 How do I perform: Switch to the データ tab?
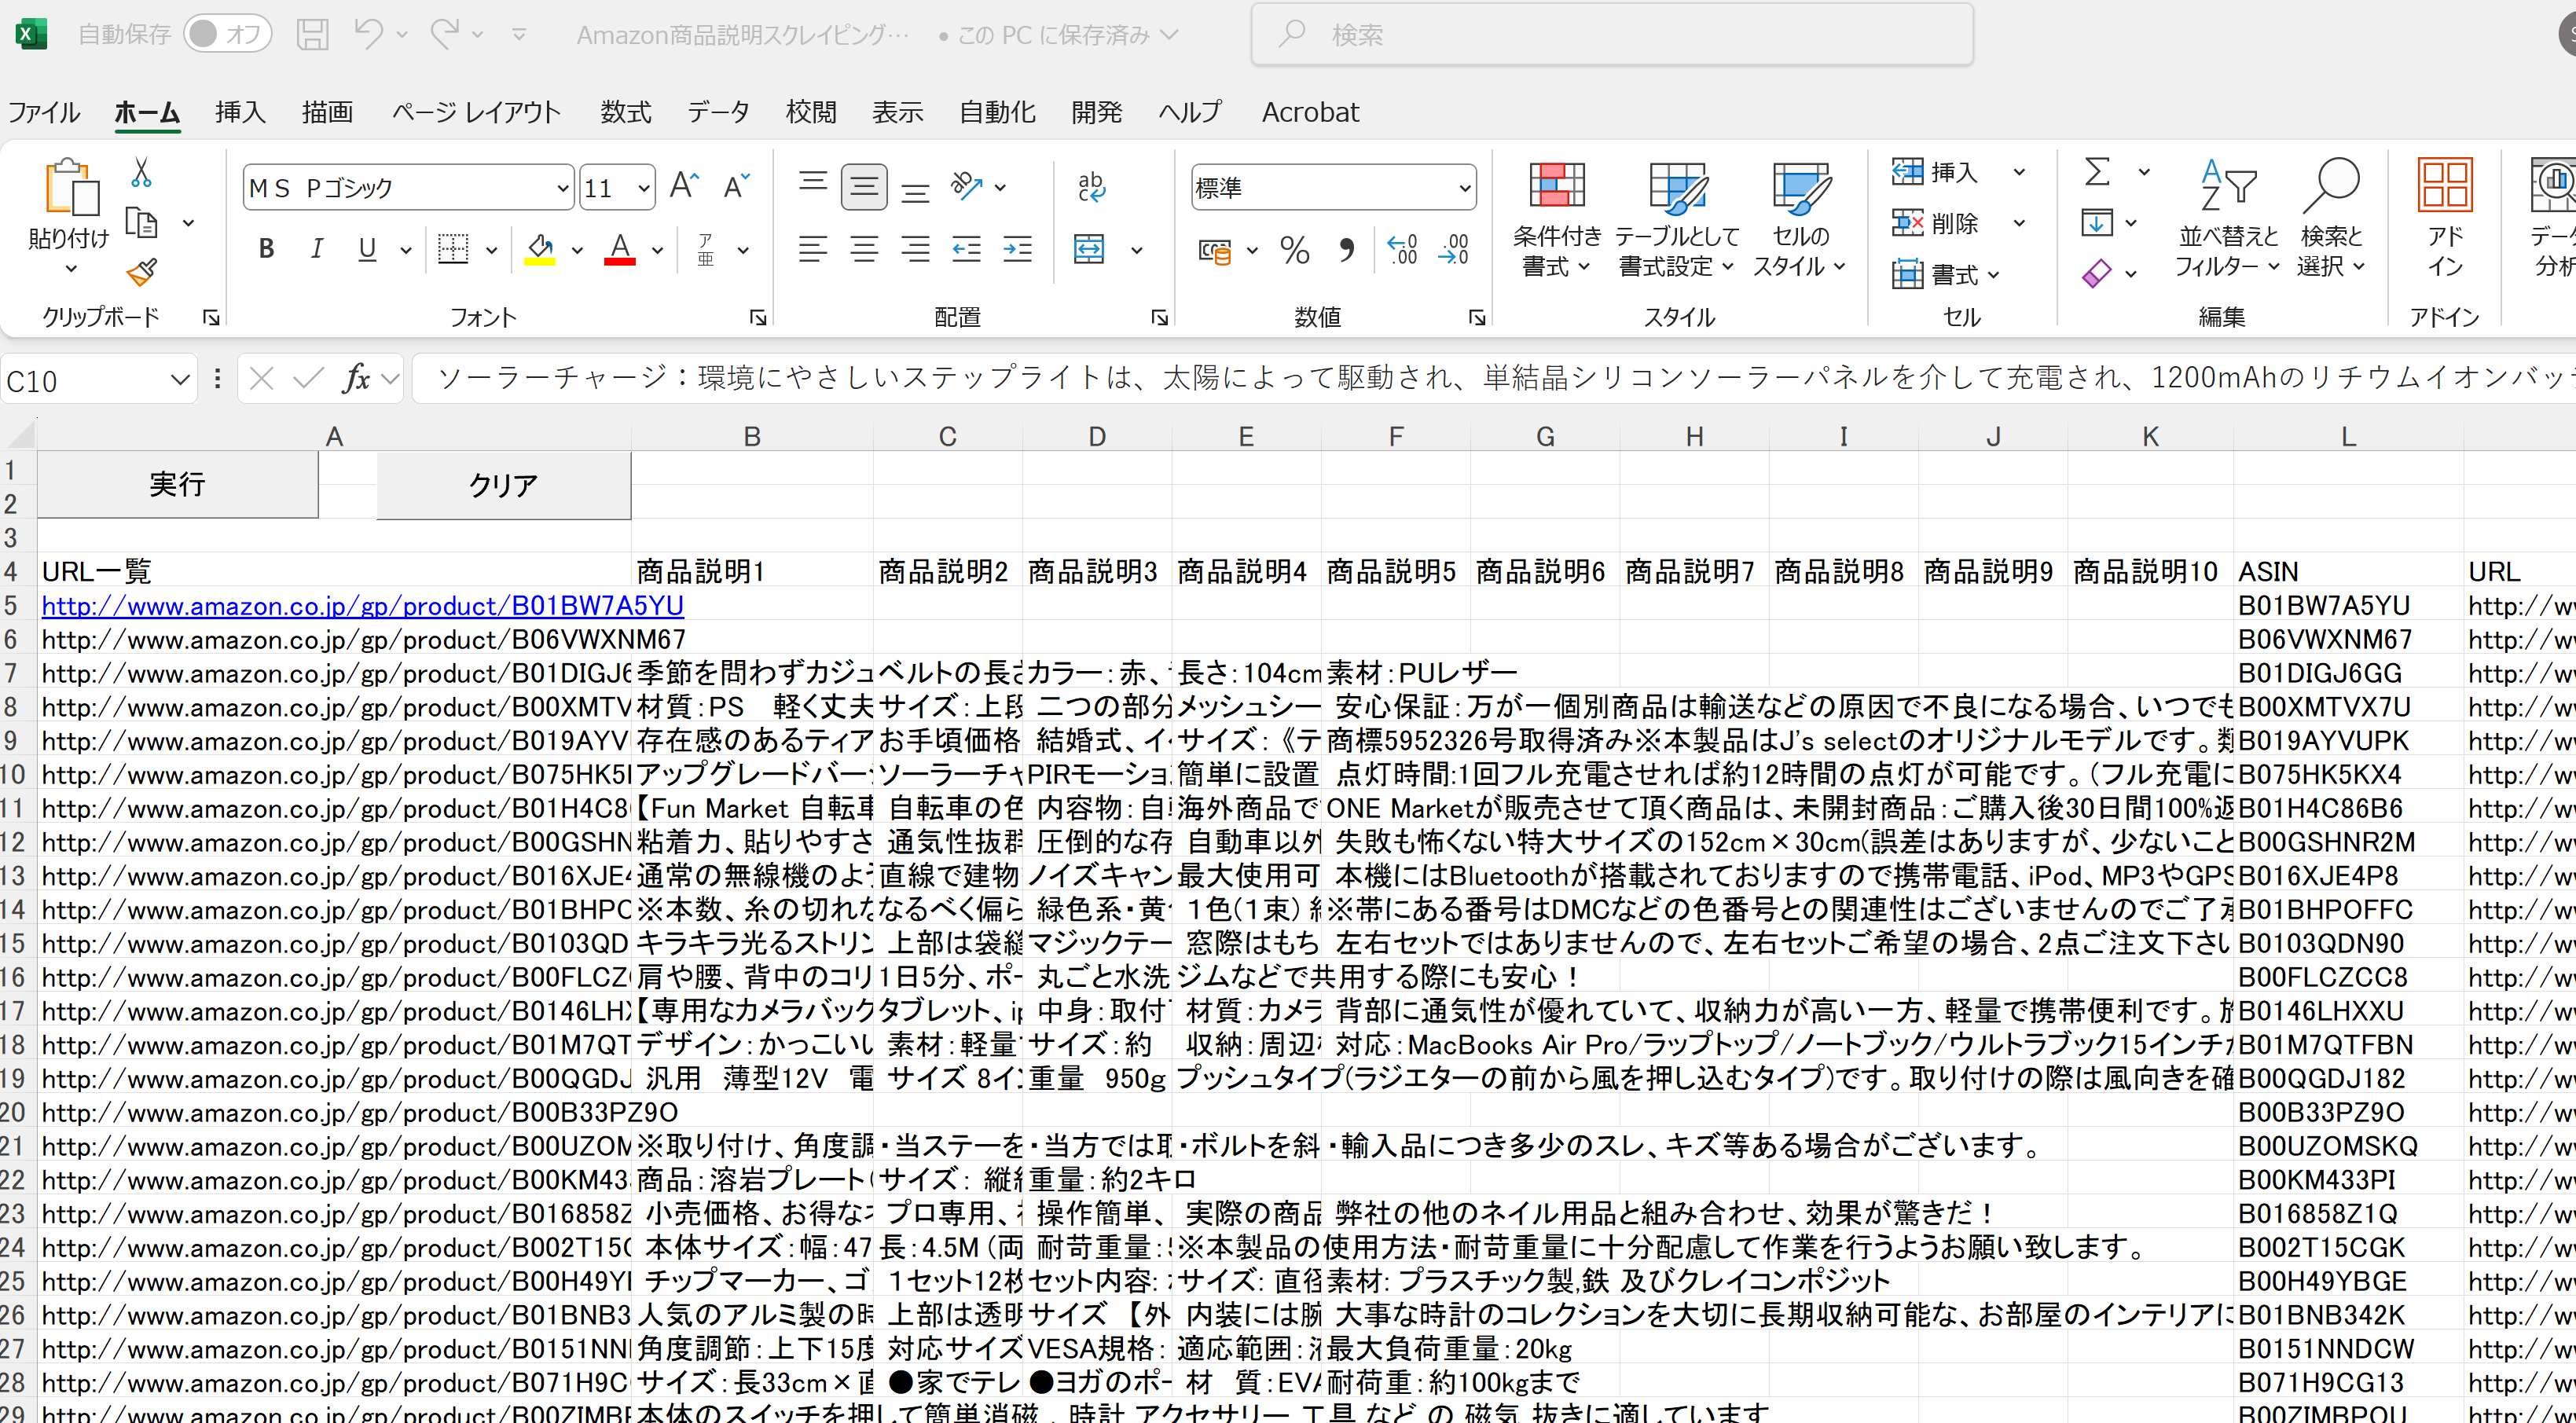(x=718, y=112)
